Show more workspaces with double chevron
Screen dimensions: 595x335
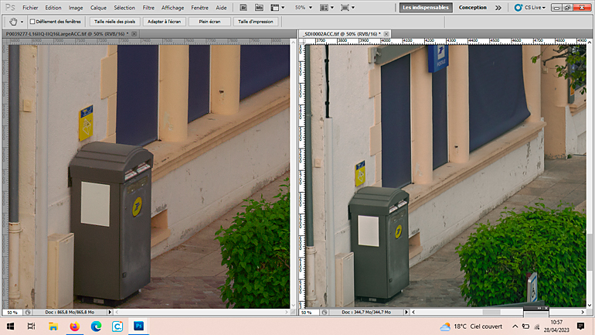[498, 8]
